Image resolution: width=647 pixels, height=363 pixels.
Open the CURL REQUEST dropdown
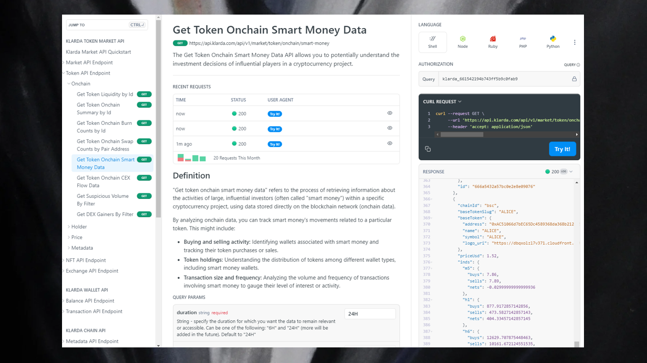442,102
